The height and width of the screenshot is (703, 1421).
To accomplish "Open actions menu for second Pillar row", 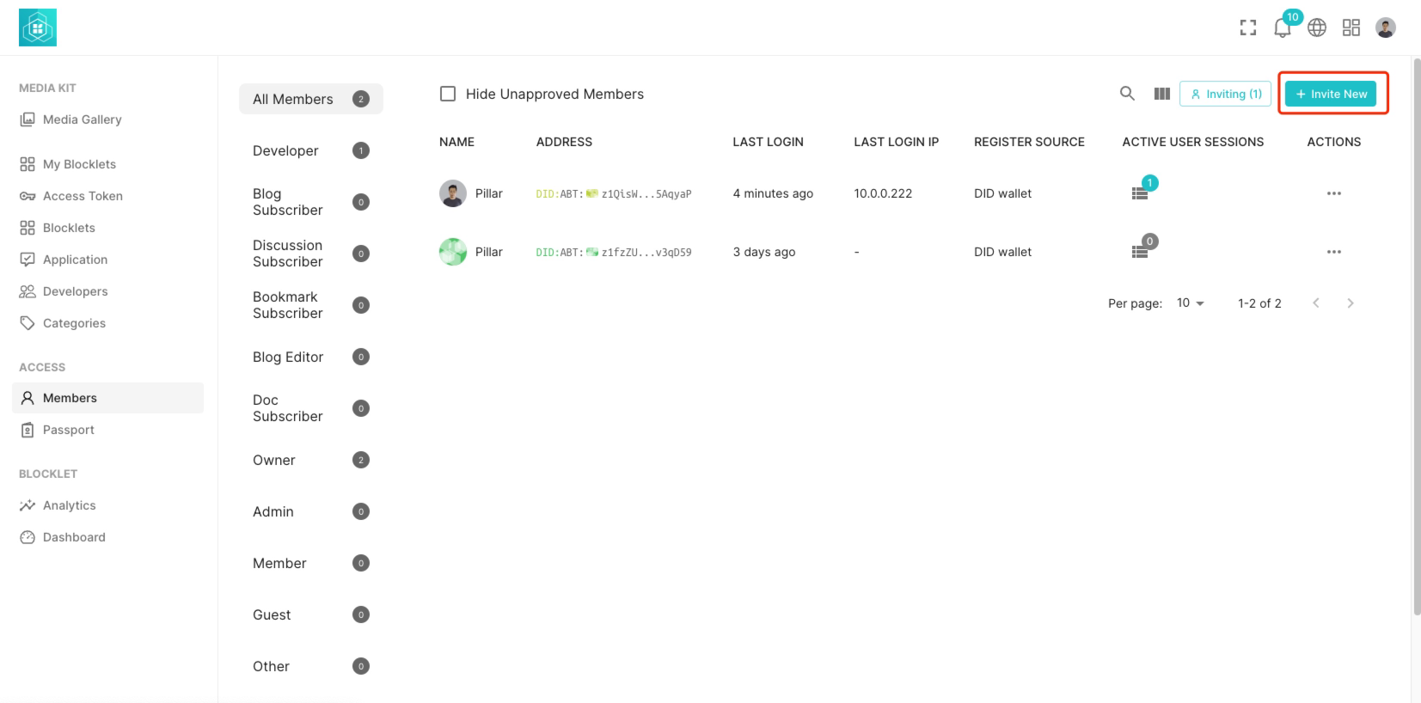I will pyautogui.click(x=1333, y=252).
